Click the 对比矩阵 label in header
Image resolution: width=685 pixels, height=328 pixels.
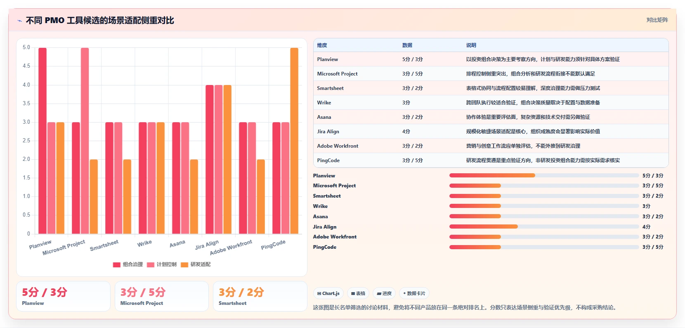pyautogui.click(x=657, y=20)
